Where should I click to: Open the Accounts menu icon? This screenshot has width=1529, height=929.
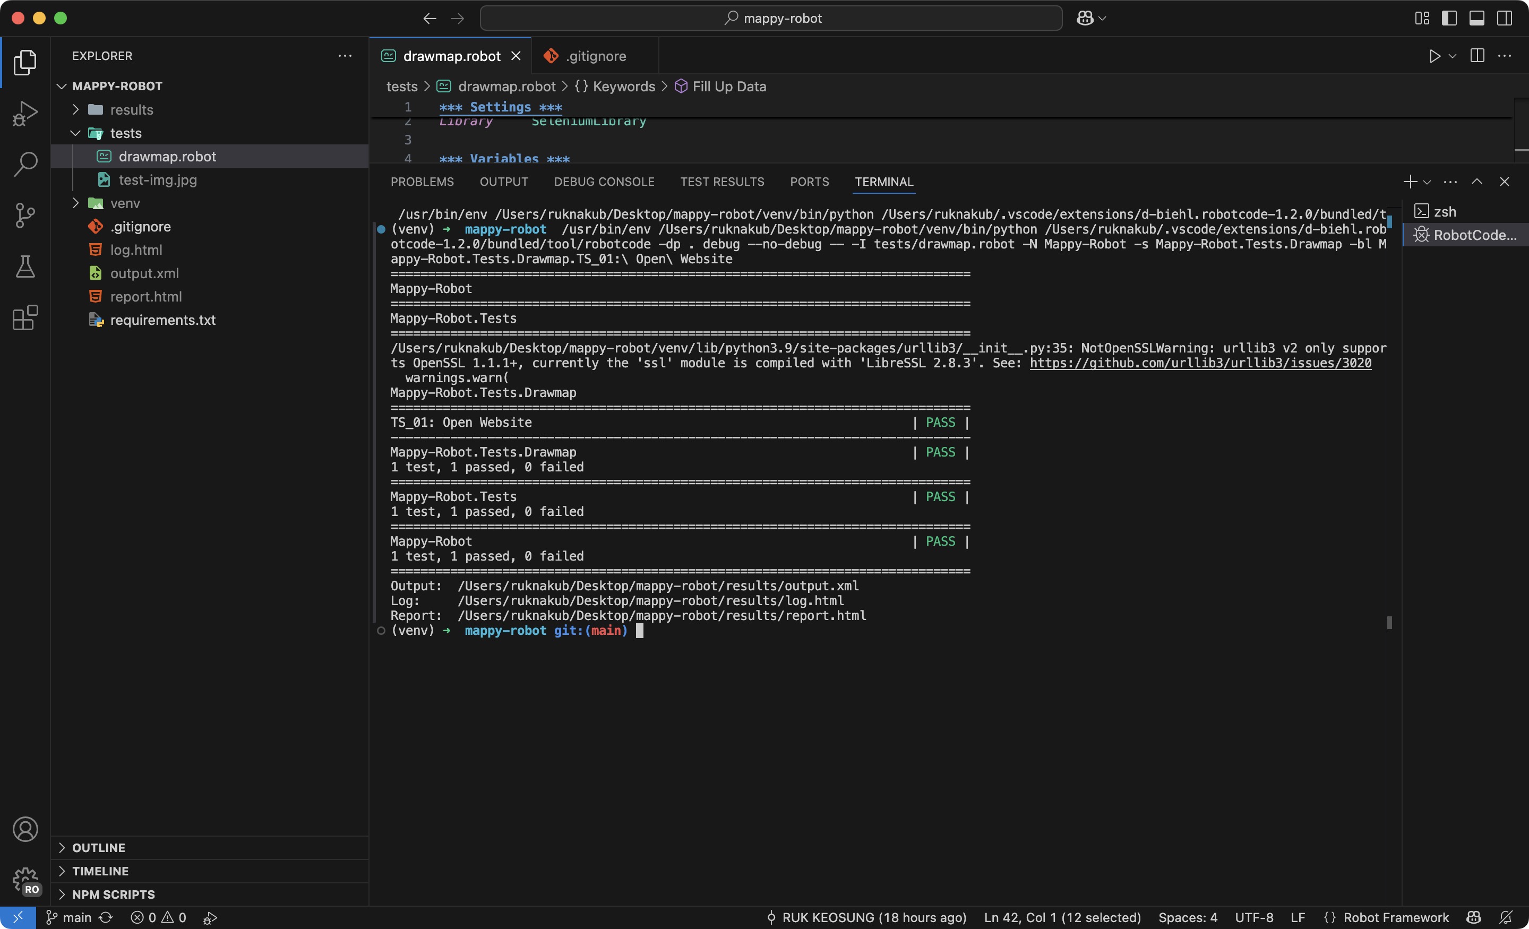pyautogui.click(x=25, y=829)
